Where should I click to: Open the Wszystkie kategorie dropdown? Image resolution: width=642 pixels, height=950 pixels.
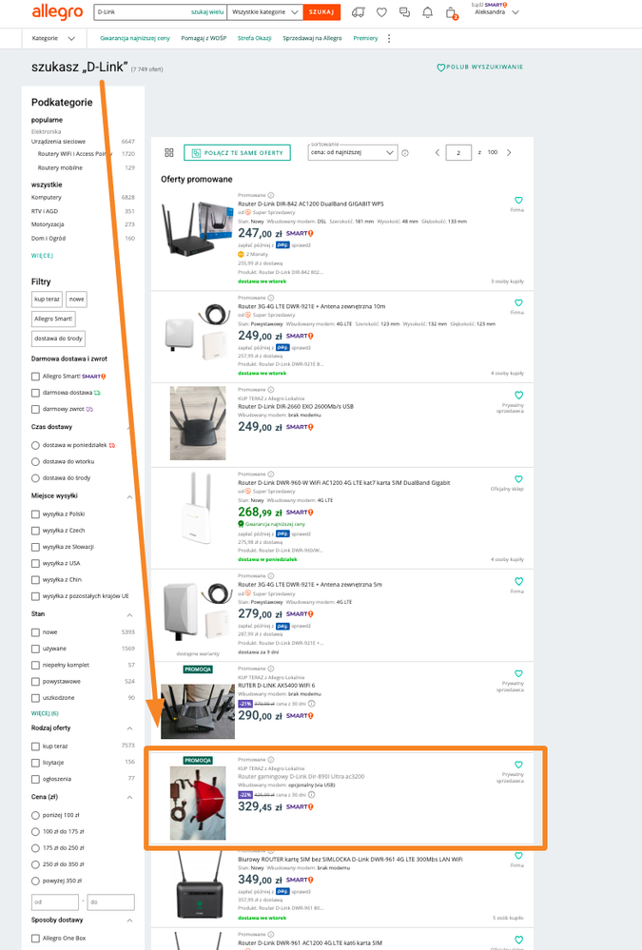[265, 12]
